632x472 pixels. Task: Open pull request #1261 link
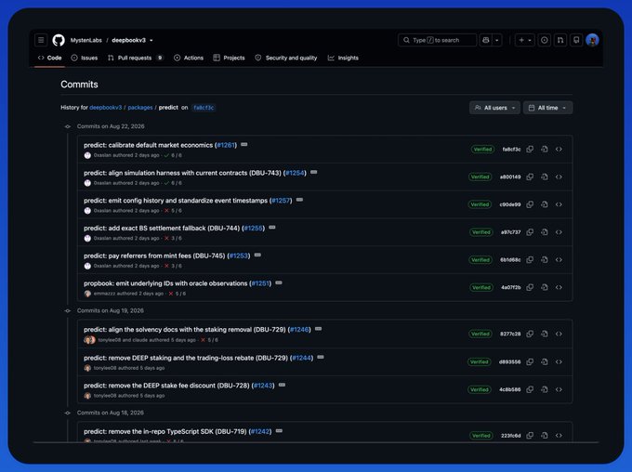tap(226, 145)
